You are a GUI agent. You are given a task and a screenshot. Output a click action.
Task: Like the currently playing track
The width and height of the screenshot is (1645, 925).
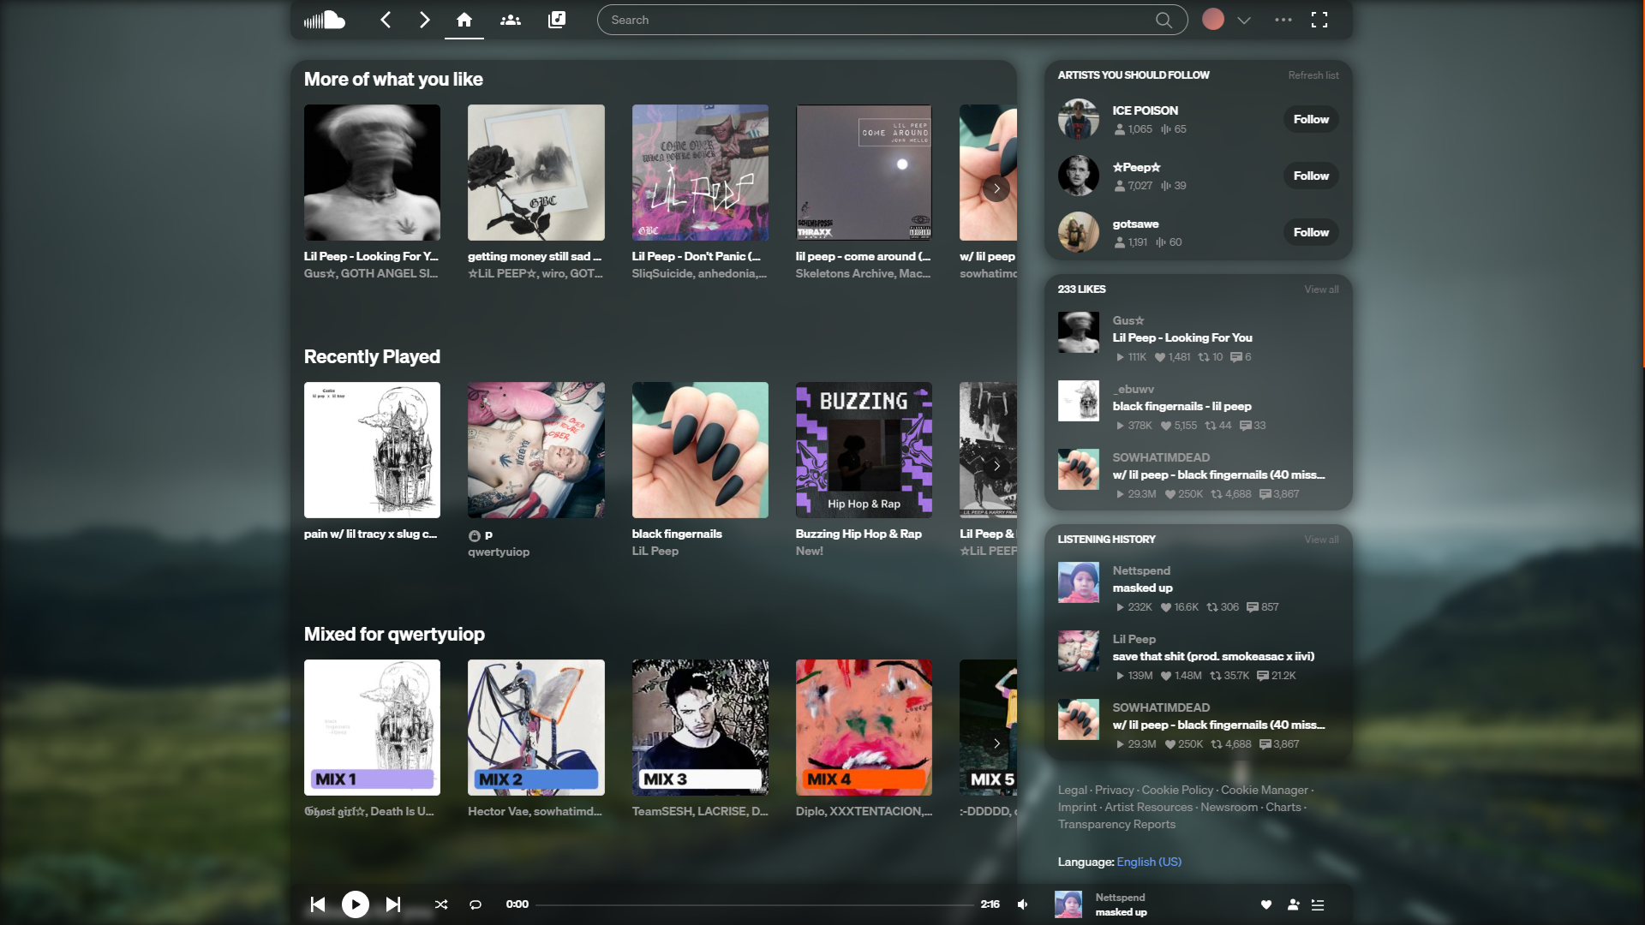[1266, 904]
